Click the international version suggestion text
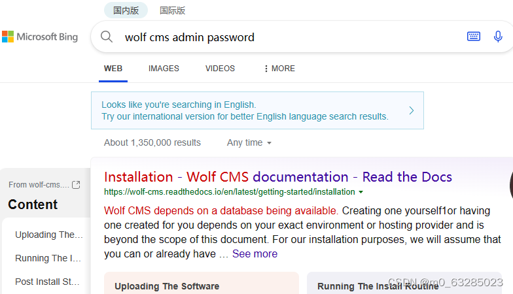Viewport: 513px width, 294px height. pyautogui.click(x=245, y=116)
